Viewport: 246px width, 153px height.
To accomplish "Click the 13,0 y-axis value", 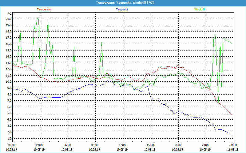I will point(9,63).
